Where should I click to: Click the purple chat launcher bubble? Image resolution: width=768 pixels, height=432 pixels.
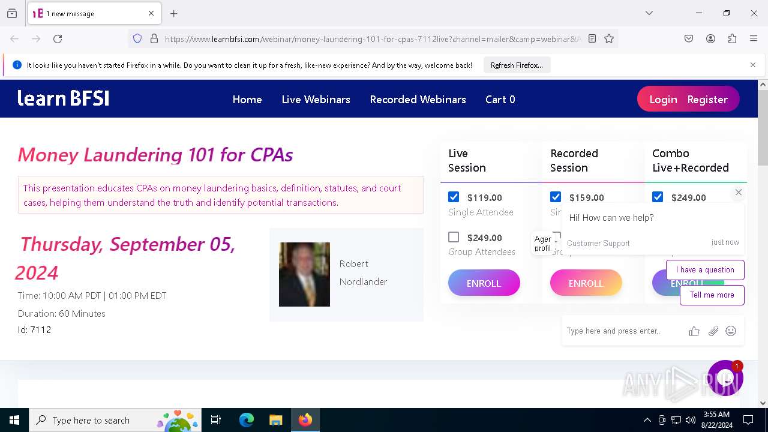coord(725,378)
